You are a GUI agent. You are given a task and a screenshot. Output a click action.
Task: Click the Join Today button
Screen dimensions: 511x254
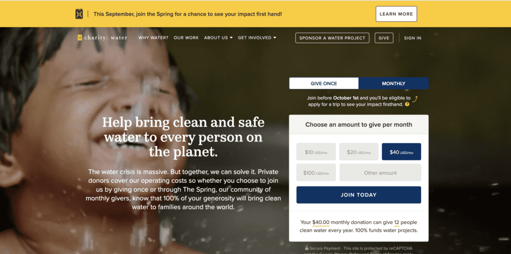tap(358, 195)
